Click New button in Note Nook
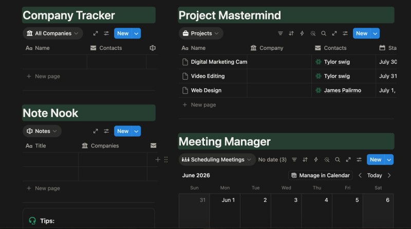411x229 pixels. pos(123,131)
